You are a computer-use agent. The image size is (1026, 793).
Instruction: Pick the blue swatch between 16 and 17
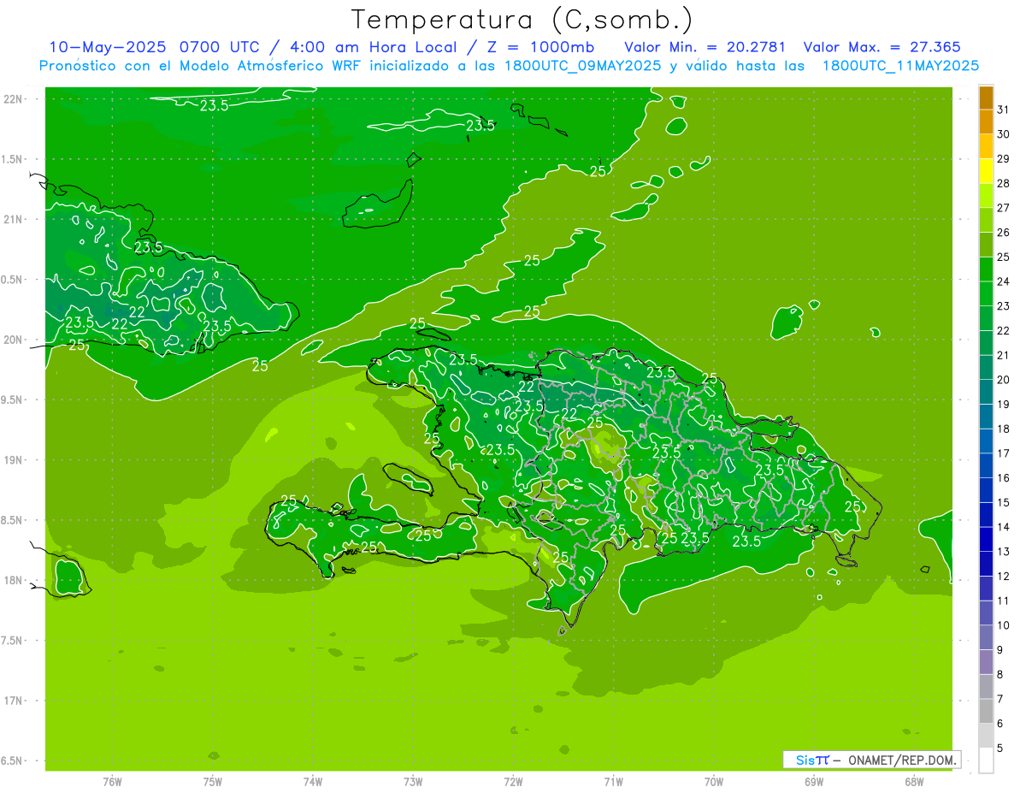tap(986, 465)
